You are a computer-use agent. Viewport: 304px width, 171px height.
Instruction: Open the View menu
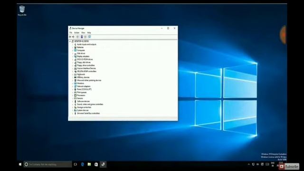83,33
